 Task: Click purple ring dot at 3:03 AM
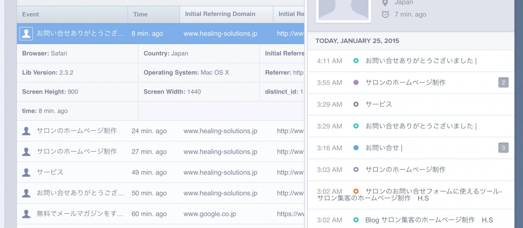pyautogui.click(x=356, y=170)
